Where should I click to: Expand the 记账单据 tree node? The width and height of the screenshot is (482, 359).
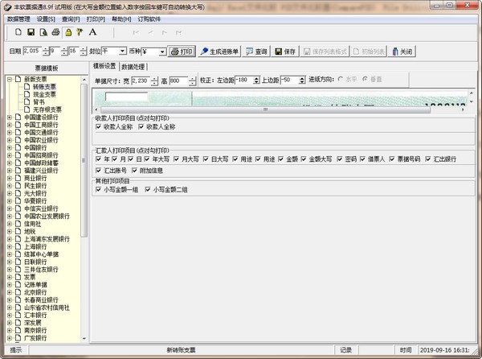click(10, 284)
